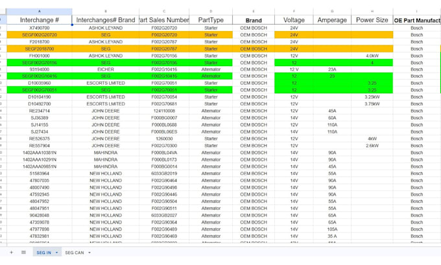Select cell containing FH001000
This screenshot has height=265, width=441.
click(x=40, y=56)
